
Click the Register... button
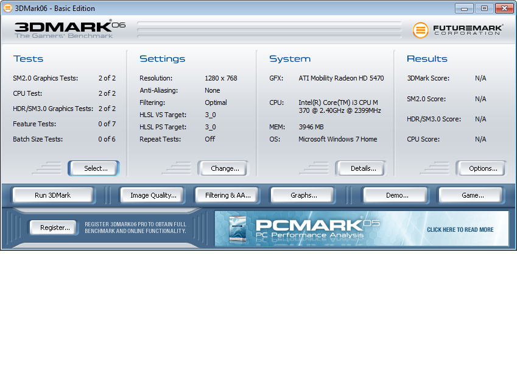[54, 228]
